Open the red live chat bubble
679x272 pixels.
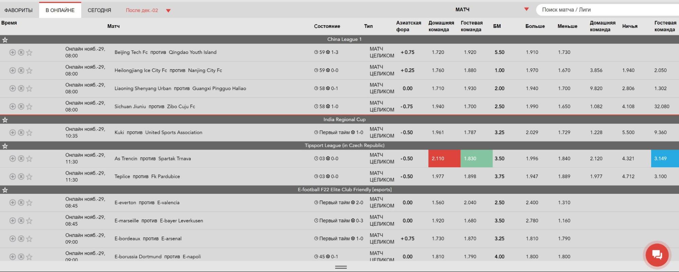pyautogui.click(x=657, y=255)
